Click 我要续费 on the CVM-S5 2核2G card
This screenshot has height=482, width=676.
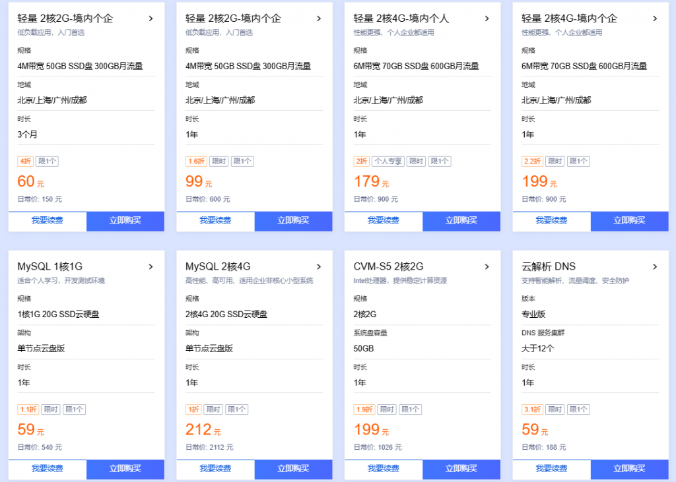click(383, 469)
